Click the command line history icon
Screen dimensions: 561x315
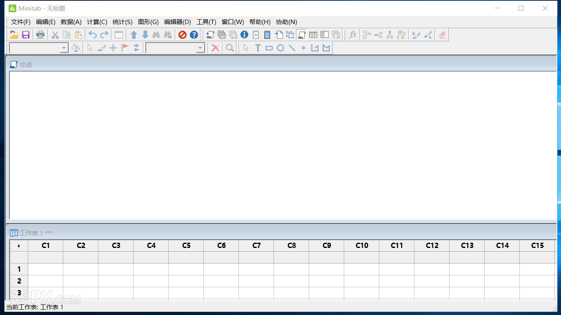click(x=256, y=35)
